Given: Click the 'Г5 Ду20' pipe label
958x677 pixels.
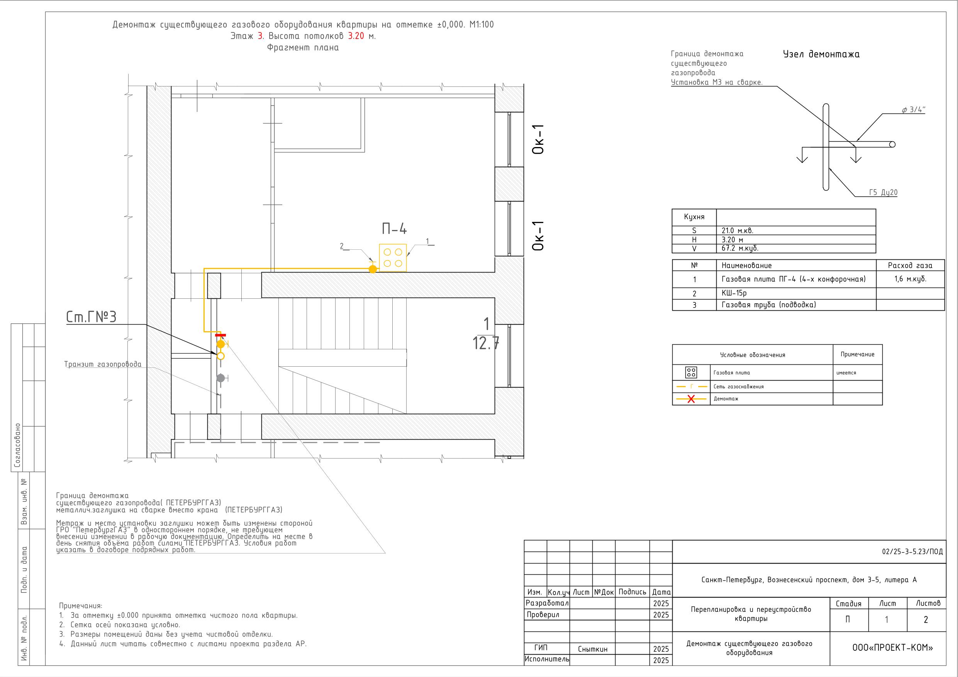Looking at the screenshot, I should click(x=883, y=192).
